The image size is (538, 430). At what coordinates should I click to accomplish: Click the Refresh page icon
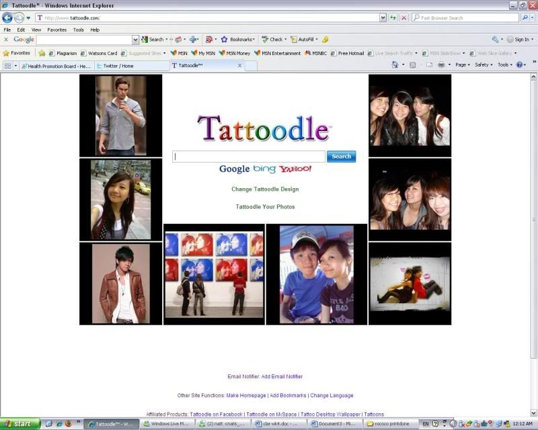point(393,17)
